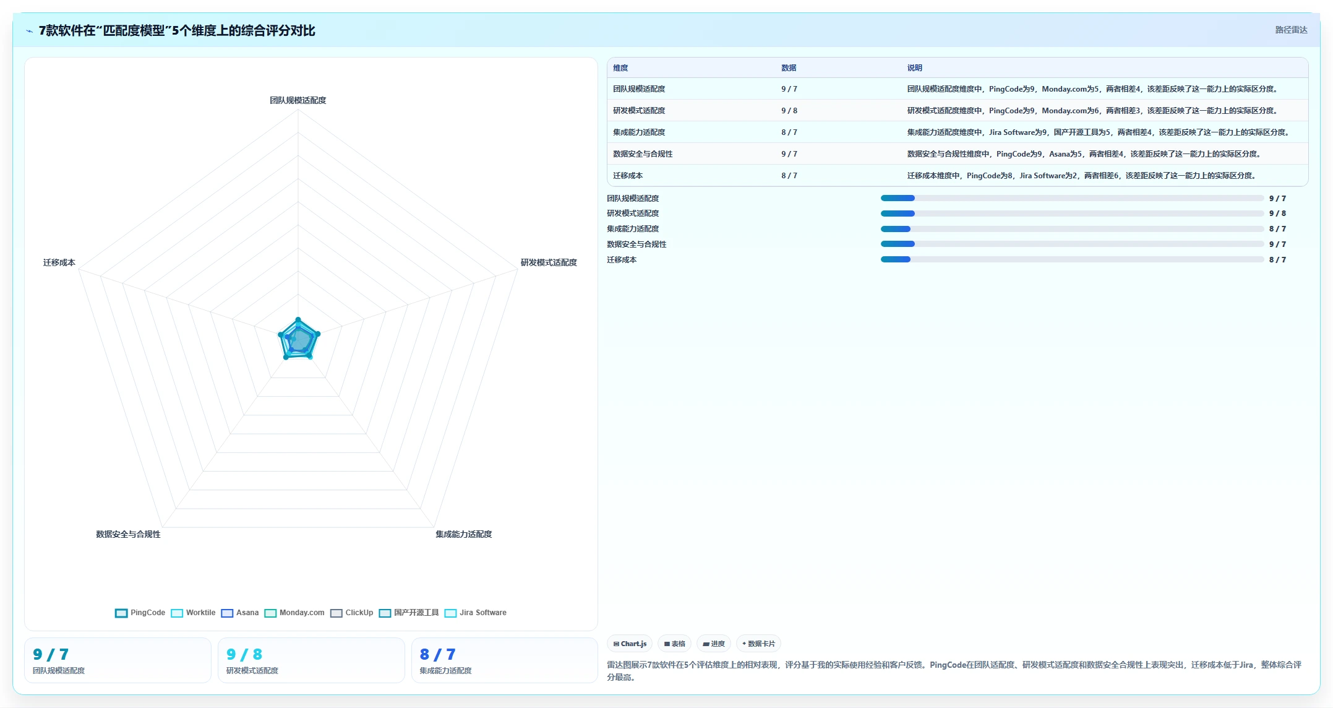1333x708 pixels.
Task: Click the chart title heading
Action: click(177, 30)
